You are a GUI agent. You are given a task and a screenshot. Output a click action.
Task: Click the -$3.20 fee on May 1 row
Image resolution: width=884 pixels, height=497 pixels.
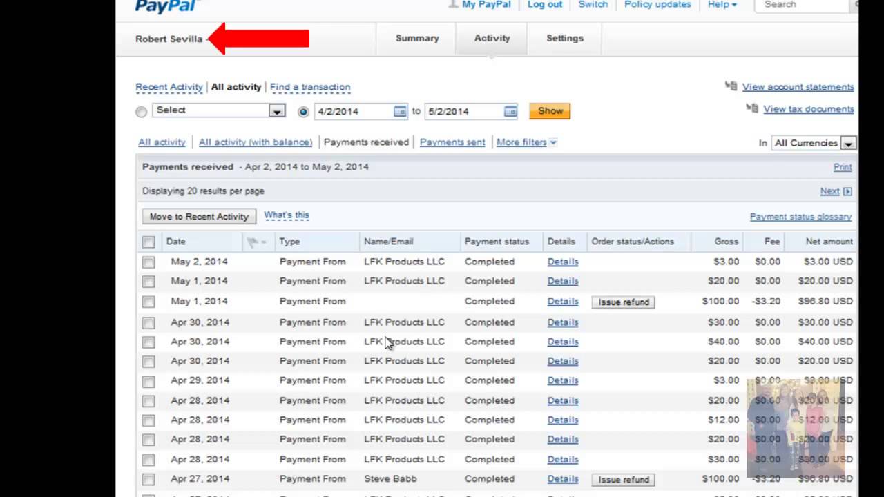[x=765, y=301]
